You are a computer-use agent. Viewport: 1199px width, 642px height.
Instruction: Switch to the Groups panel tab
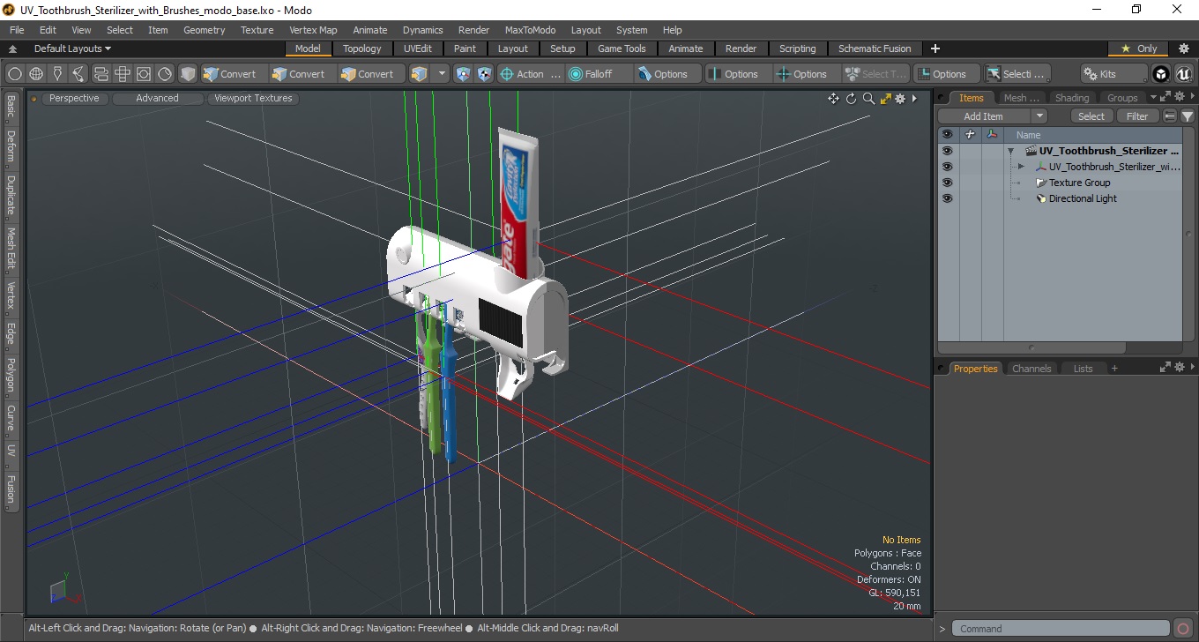click(1122, 98)
